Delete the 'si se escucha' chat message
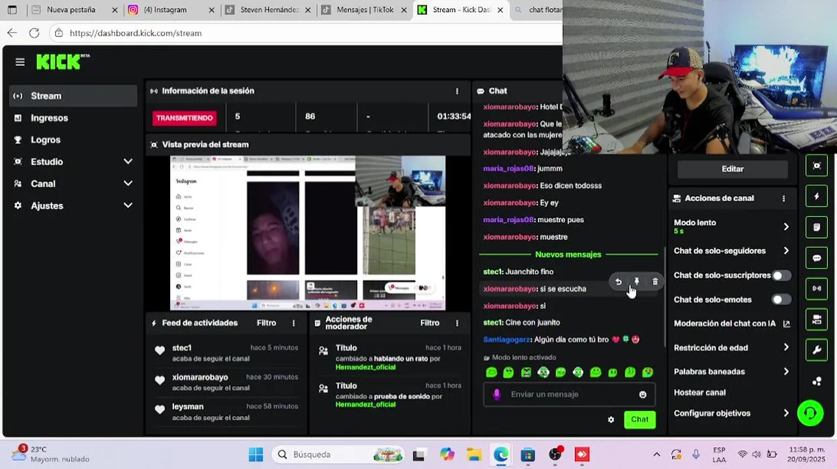This screenshot has height=469, width=837. pos(655,282)
